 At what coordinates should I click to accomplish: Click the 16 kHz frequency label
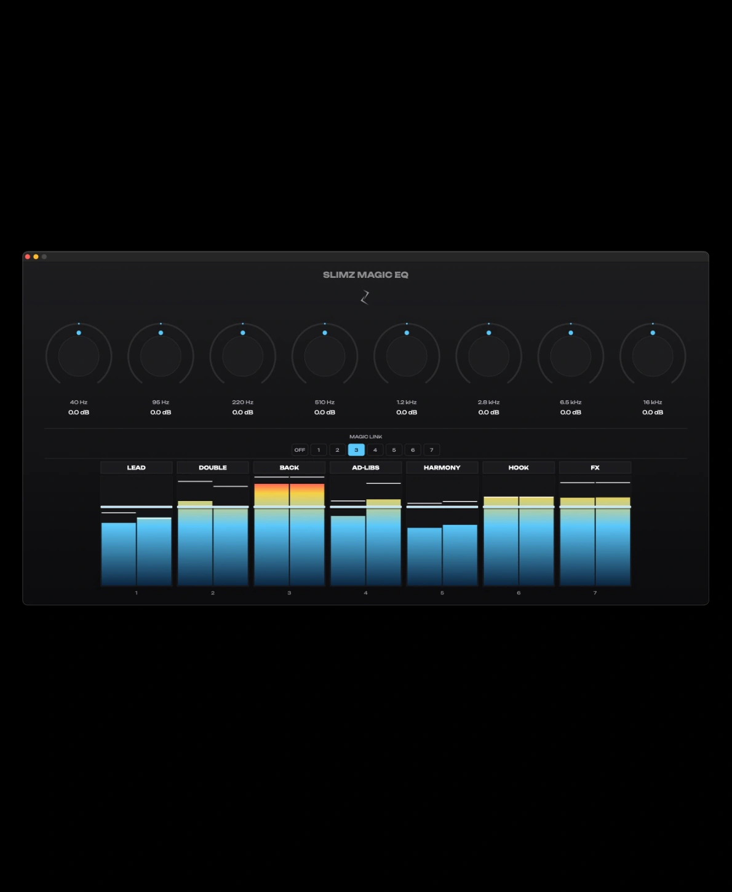(x=653, y=402)
